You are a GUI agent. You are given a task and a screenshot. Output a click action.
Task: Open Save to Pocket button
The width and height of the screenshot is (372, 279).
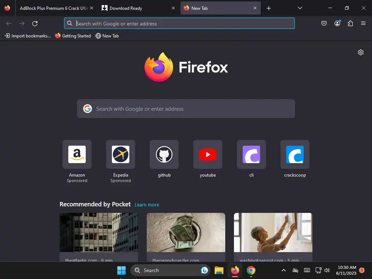(324, 23)
